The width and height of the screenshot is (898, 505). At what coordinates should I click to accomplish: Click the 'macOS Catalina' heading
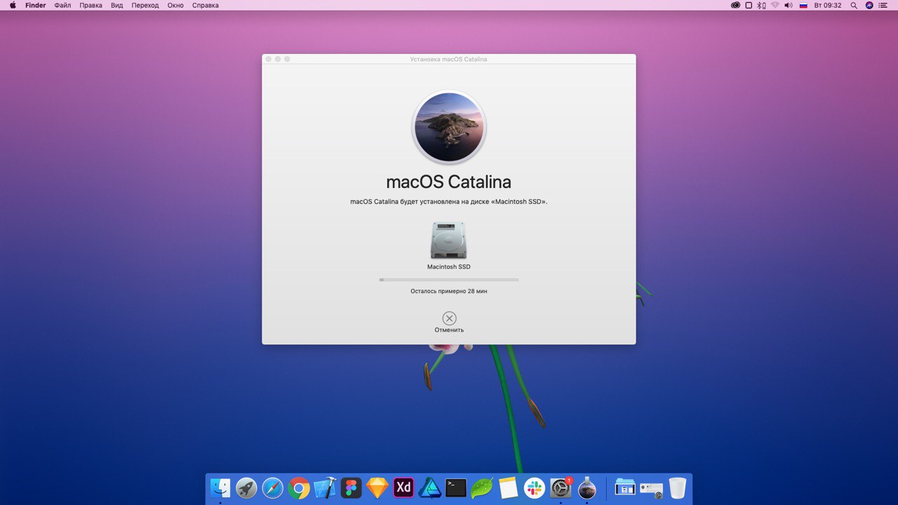point(449,182)
